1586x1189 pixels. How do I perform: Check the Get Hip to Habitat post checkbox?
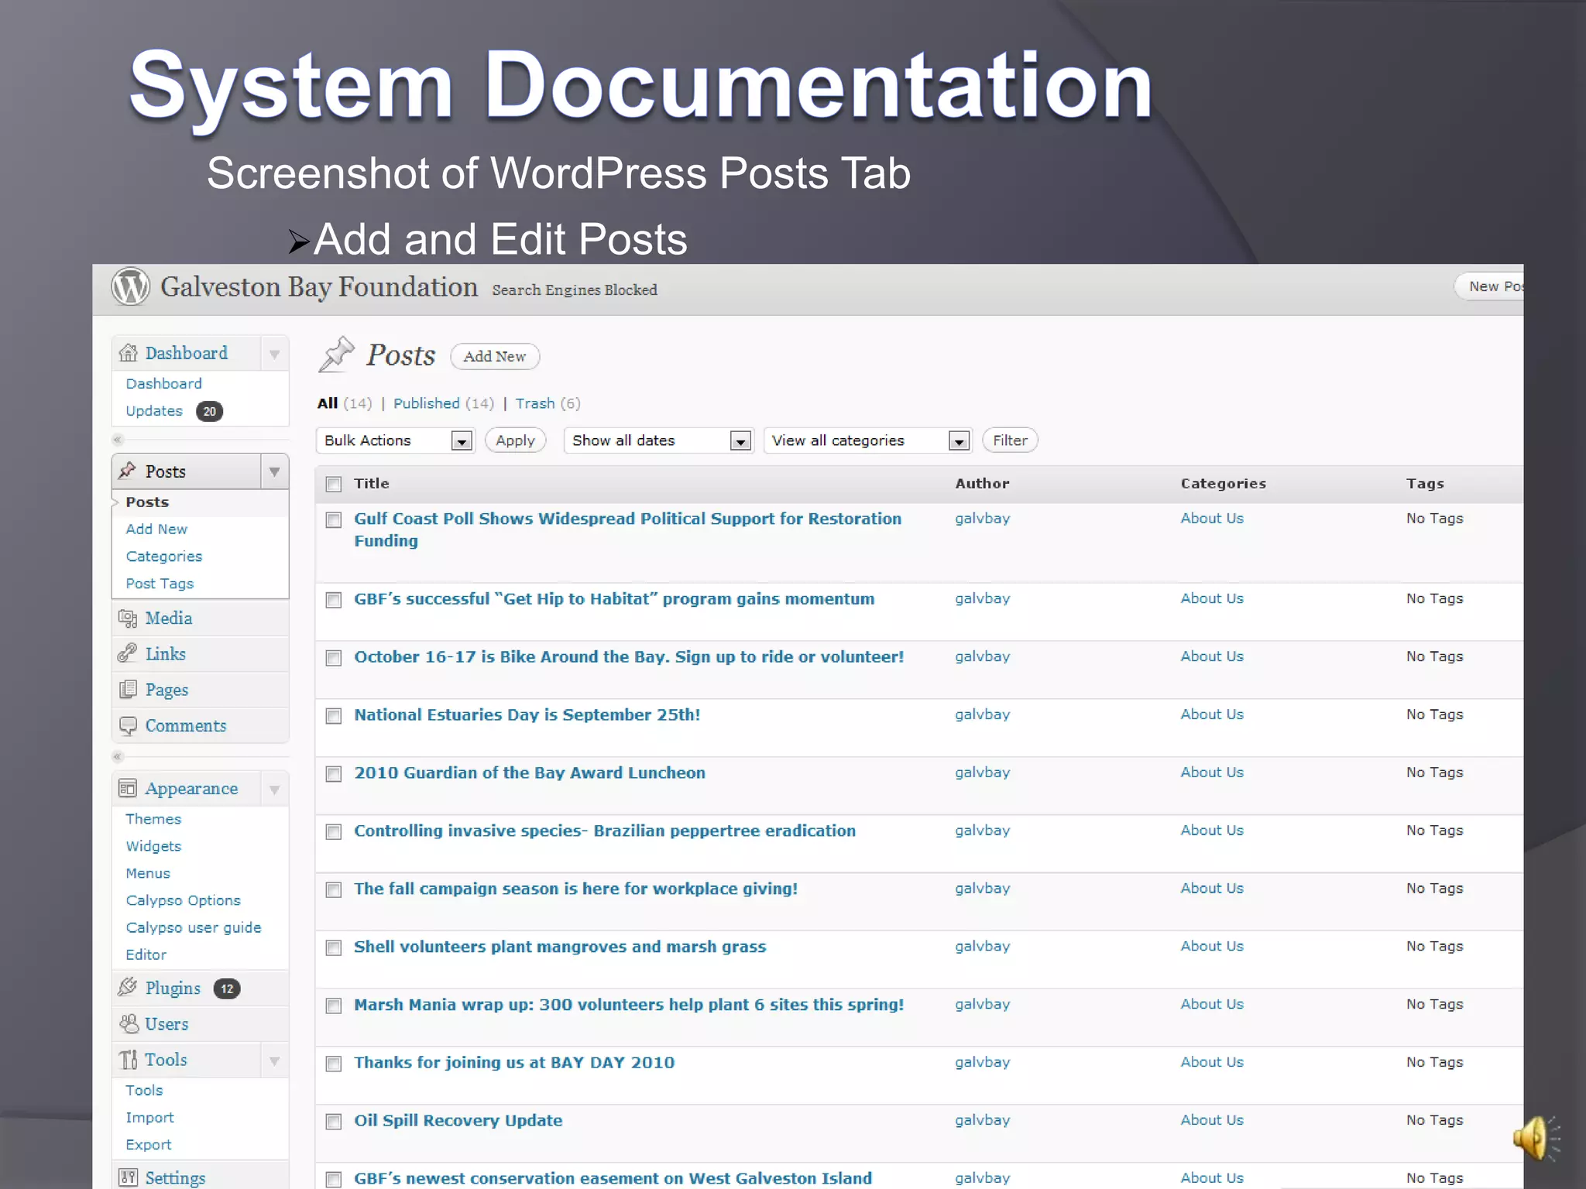334,601
